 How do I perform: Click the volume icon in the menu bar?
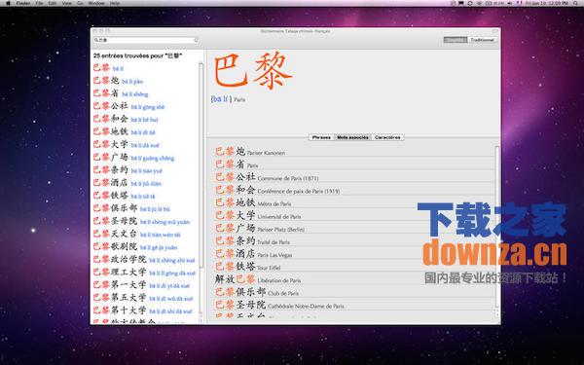509,3
